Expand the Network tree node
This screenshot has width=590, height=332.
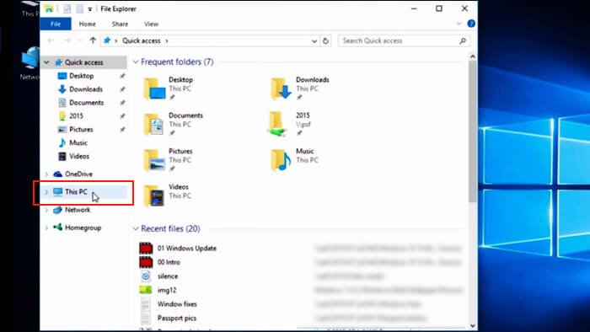[46, 210]
